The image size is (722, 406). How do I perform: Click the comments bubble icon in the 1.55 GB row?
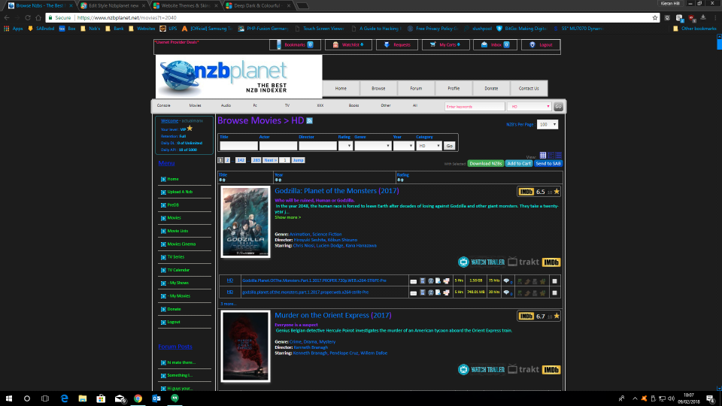pyautogui.click(x=506, y=280)
